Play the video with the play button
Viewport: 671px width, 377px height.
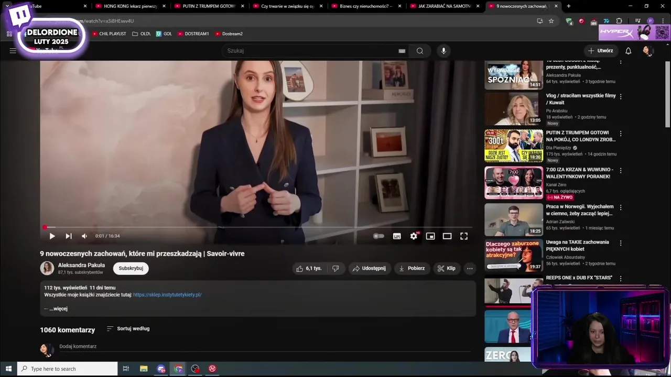point(52,236)
